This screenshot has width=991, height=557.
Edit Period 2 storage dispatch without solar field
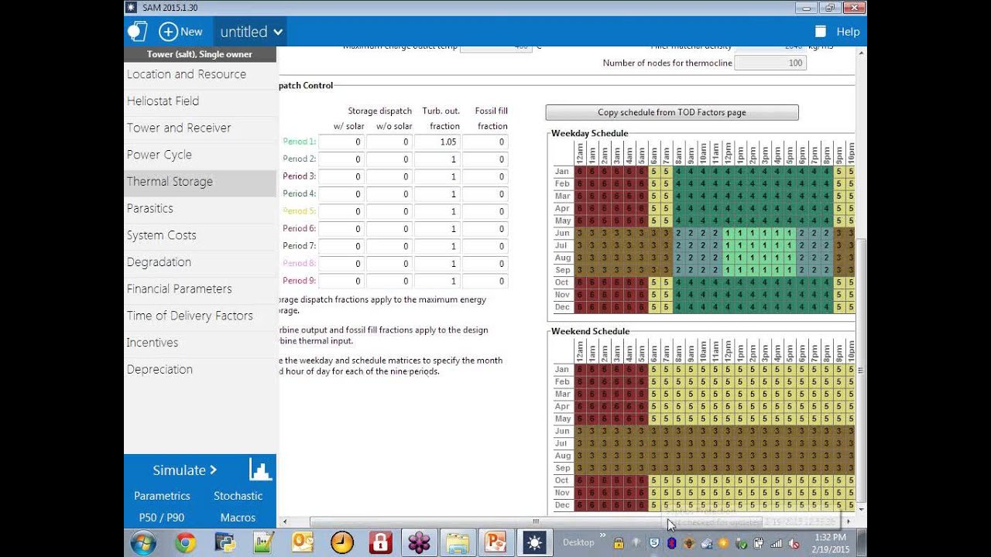(x=389, y=159)
